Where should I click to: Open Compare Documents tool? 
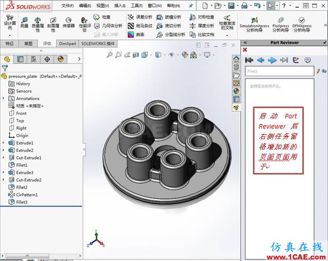point(202,34)
